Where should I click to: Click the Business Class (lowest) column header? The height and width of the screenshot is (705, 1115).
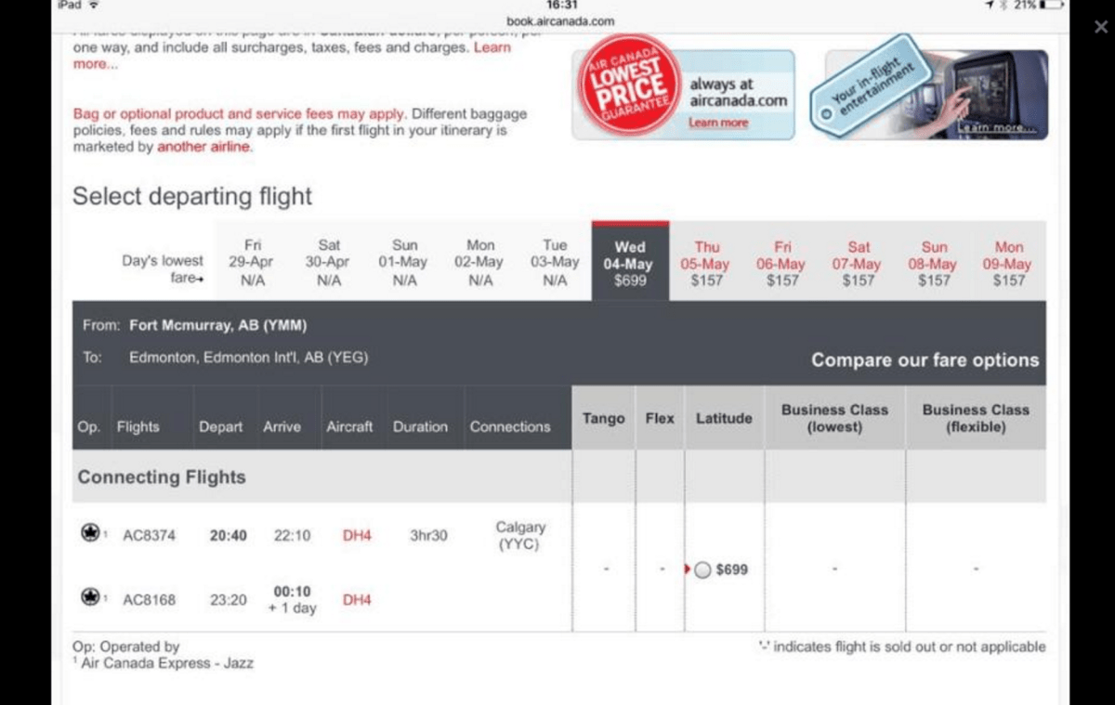[x=834, y=419]
